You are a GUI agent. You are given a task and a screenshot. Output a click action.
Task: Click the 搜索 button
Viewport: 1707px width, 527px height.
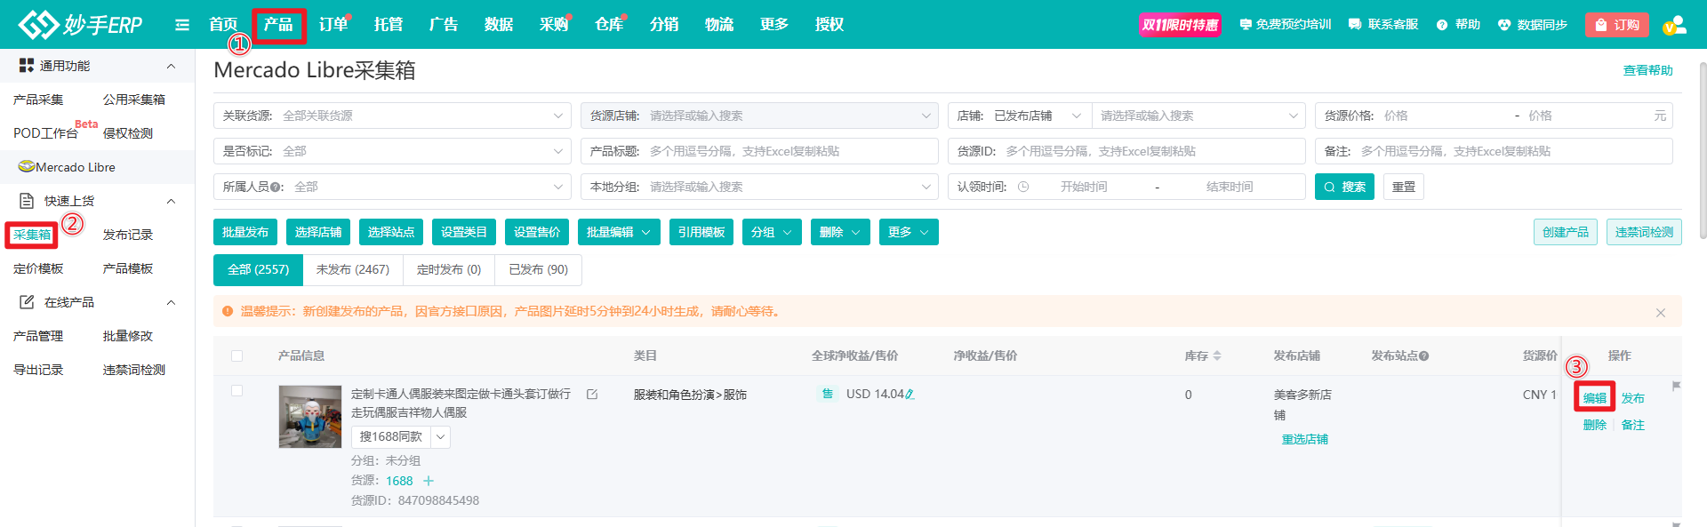(x=1344, y=187)
